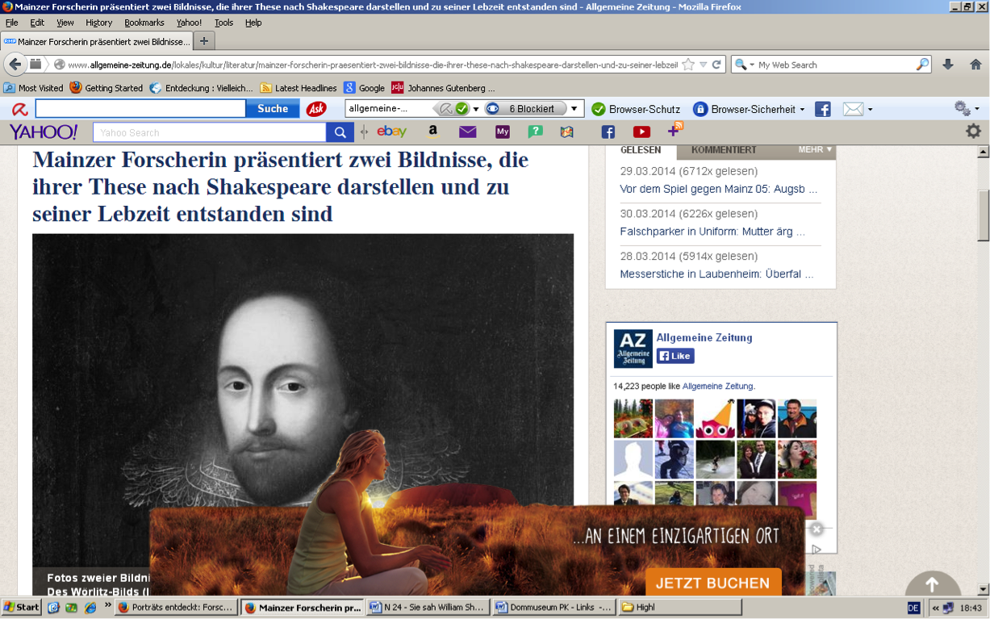Switch to the KOMMENTIERT tab
This screenshot has height=619, width=990.
724,150
